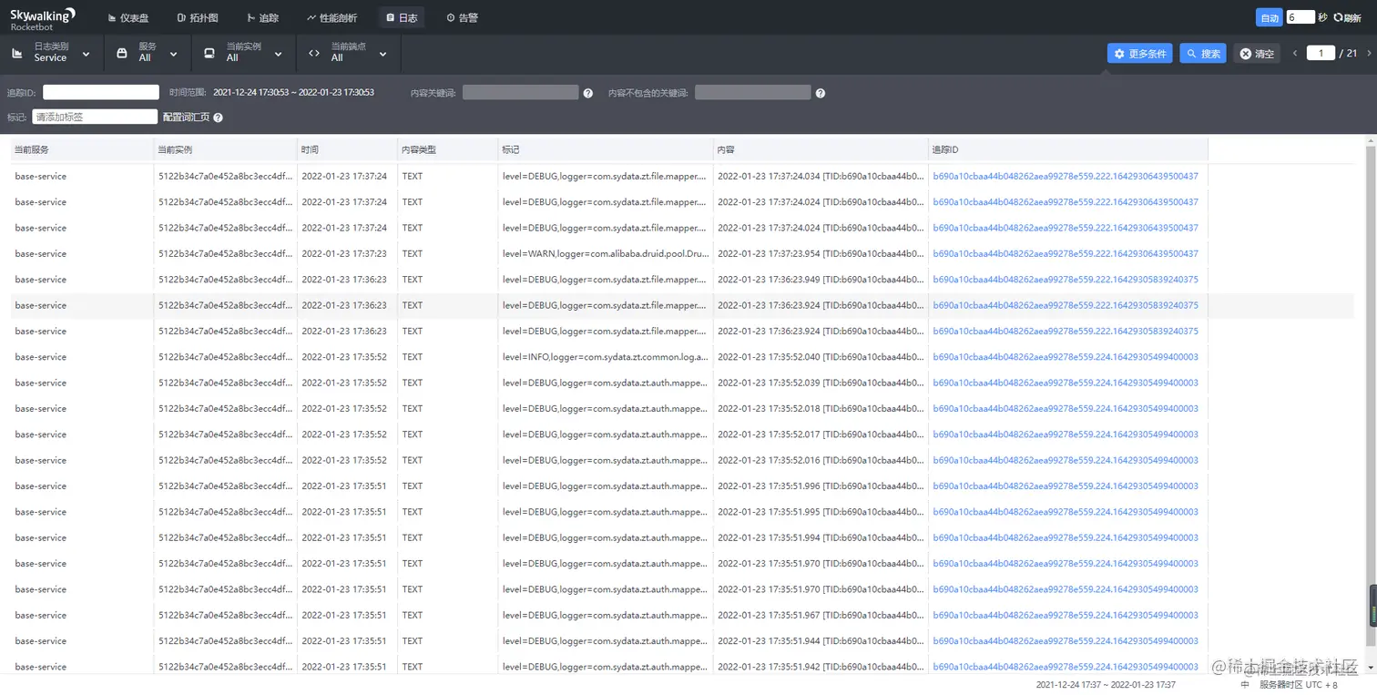This screenshot has width=1377, height=695.
Task: Click content cell 2022-01-23 17:35:51.967
Action: pos(820,616)
